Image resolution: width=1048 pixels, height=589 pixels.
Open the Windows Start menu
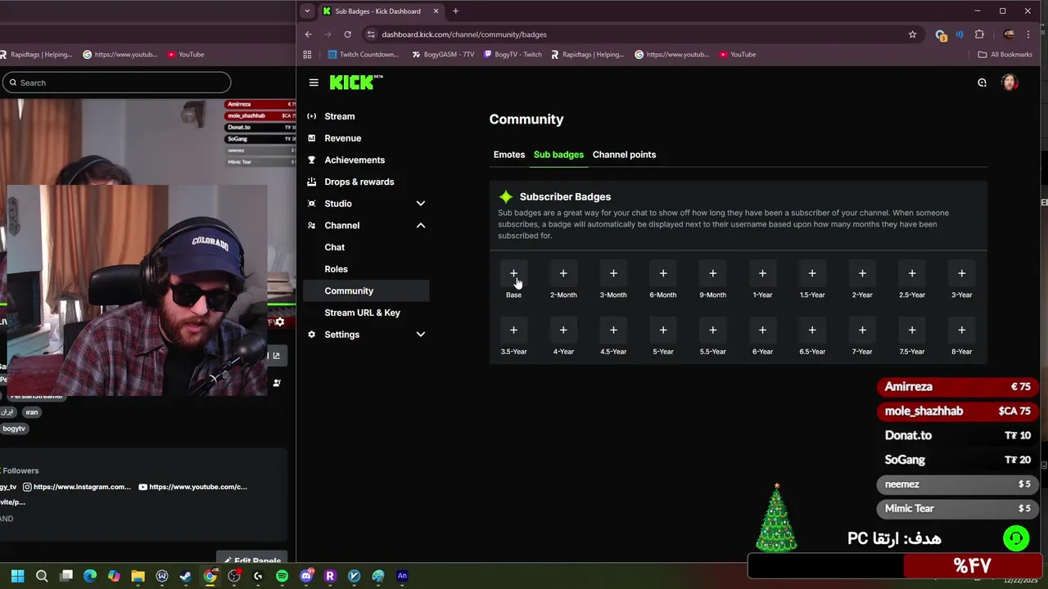pos(17,576)
